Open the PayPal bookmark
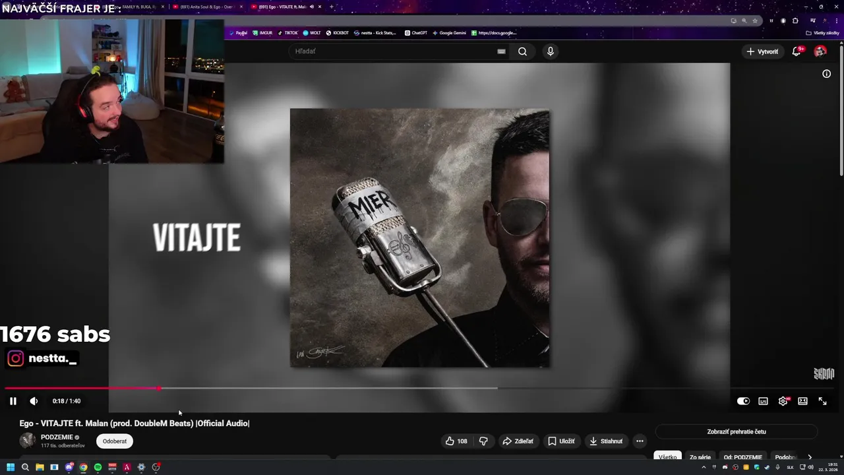This screenshot has width=844, height=475. point(238,33)
